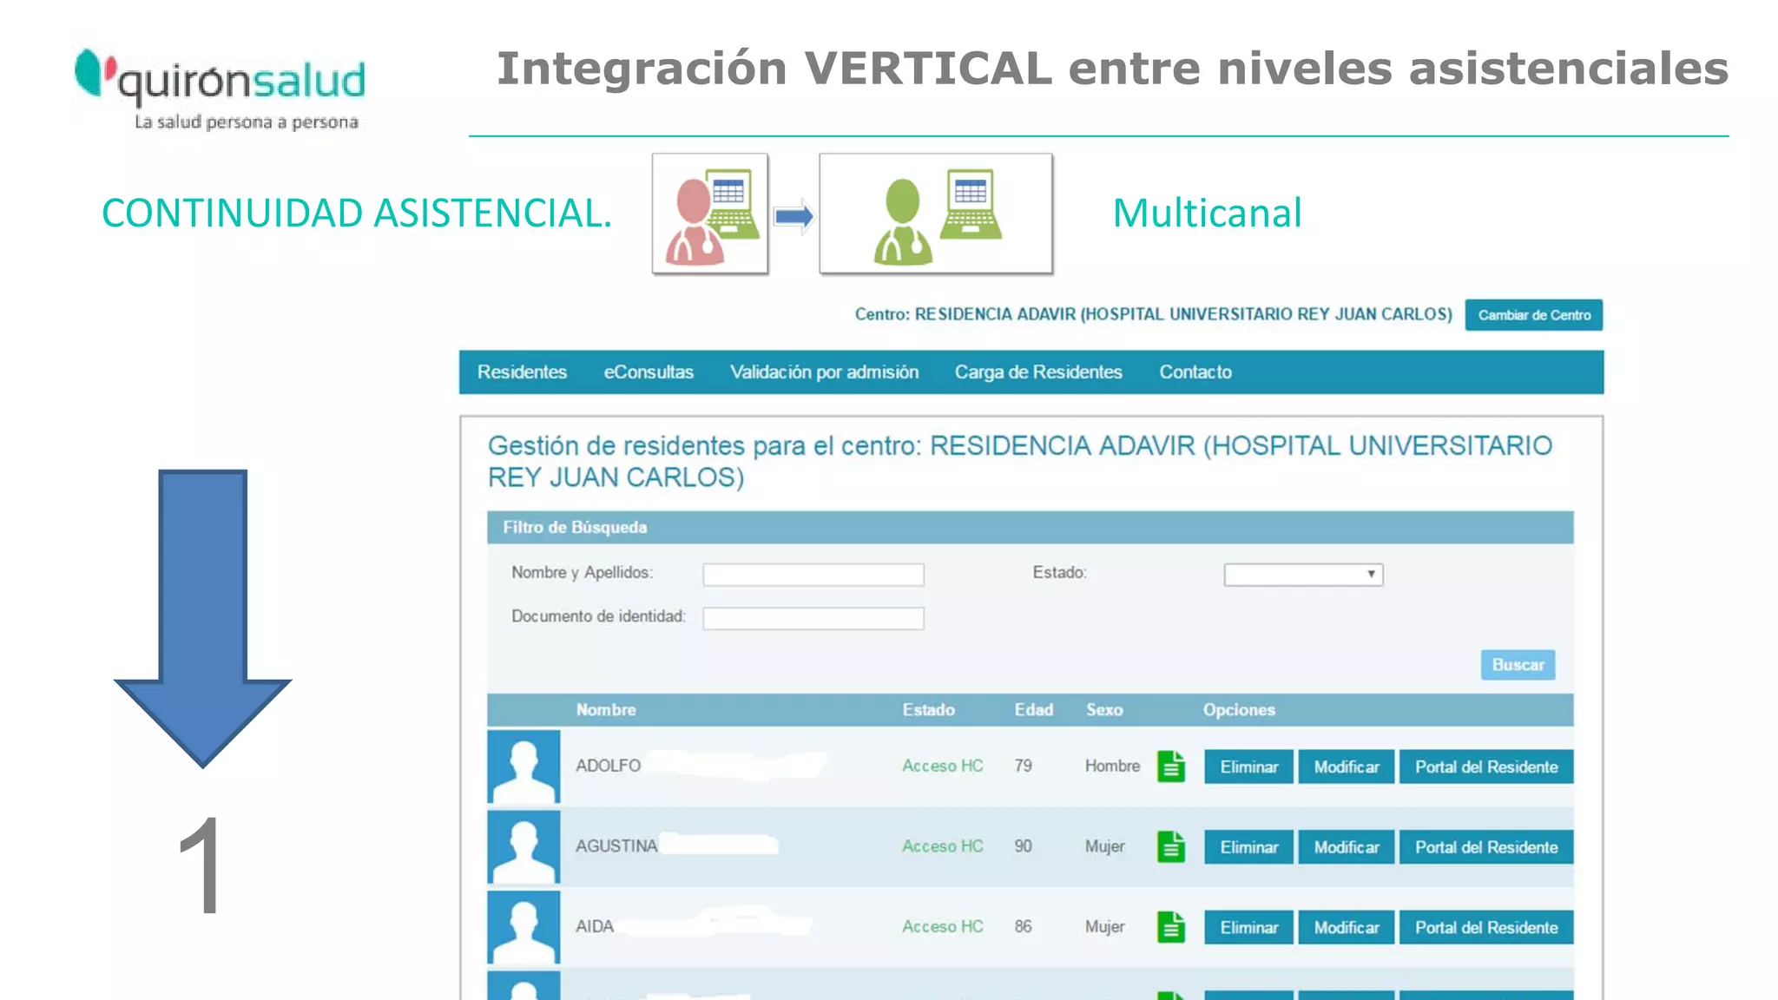Open Carga de Residentes tab
Image resolution: width=1778 pixels, height=1000 pixels.
[x=1038, y=372]
